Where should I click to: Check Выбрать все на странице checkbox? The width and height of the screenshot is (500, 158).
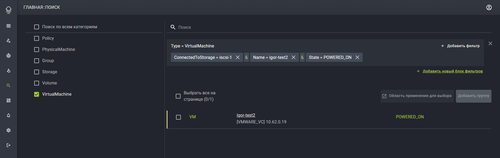pos(178,96)
